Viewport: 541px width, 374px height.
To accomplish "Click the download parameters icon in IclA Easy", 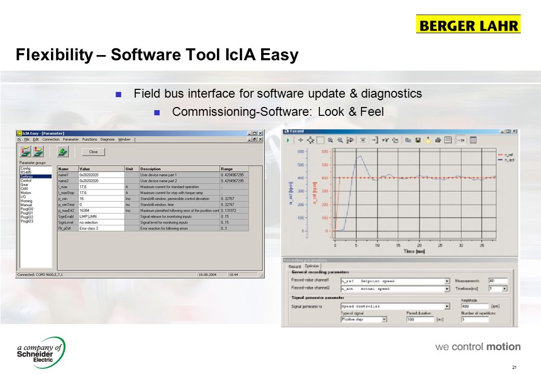I will pyautogui.click(x=25, y=152).
